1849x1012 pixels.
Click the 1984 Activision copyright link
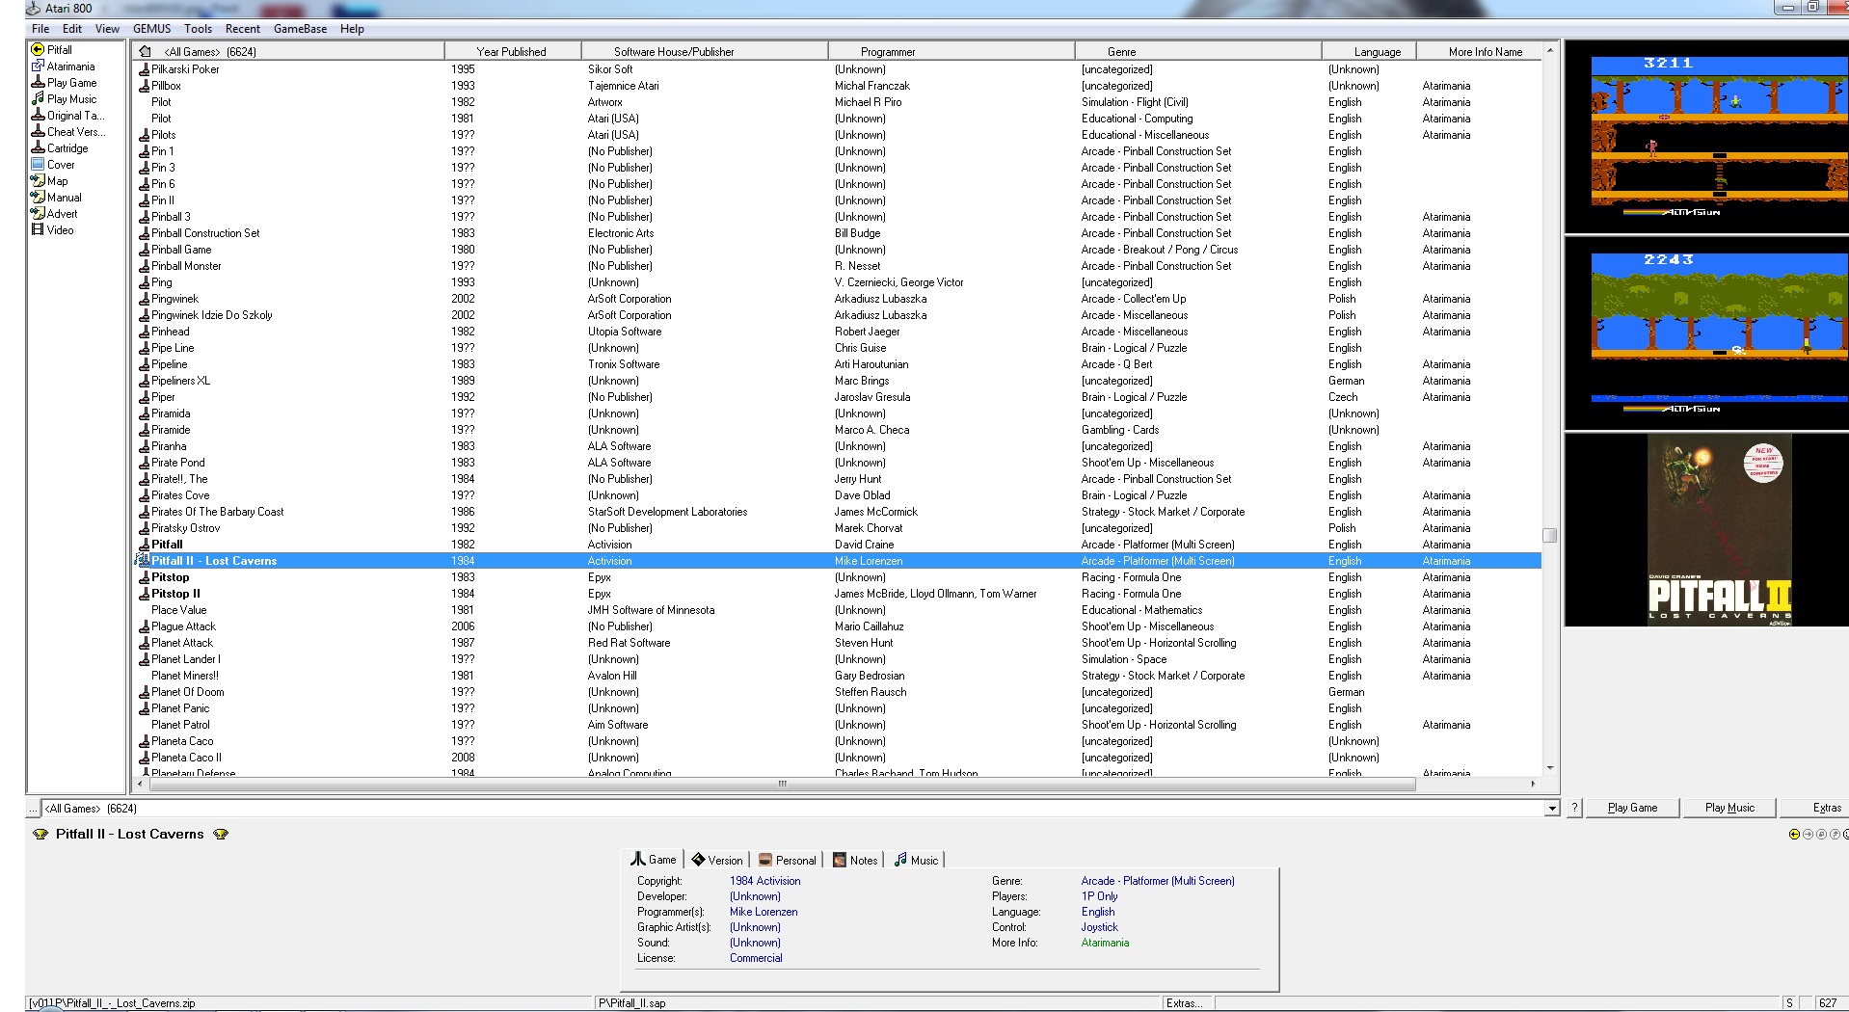[x=764, y=881]
